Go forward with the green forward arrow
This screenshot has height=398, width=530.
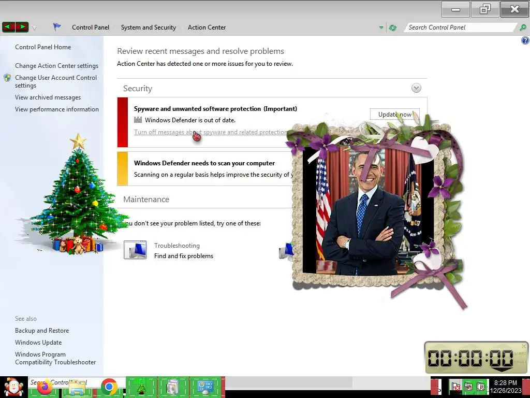22,27
